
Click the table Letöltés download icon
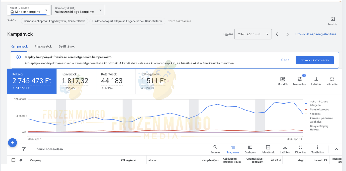point(285,147)
